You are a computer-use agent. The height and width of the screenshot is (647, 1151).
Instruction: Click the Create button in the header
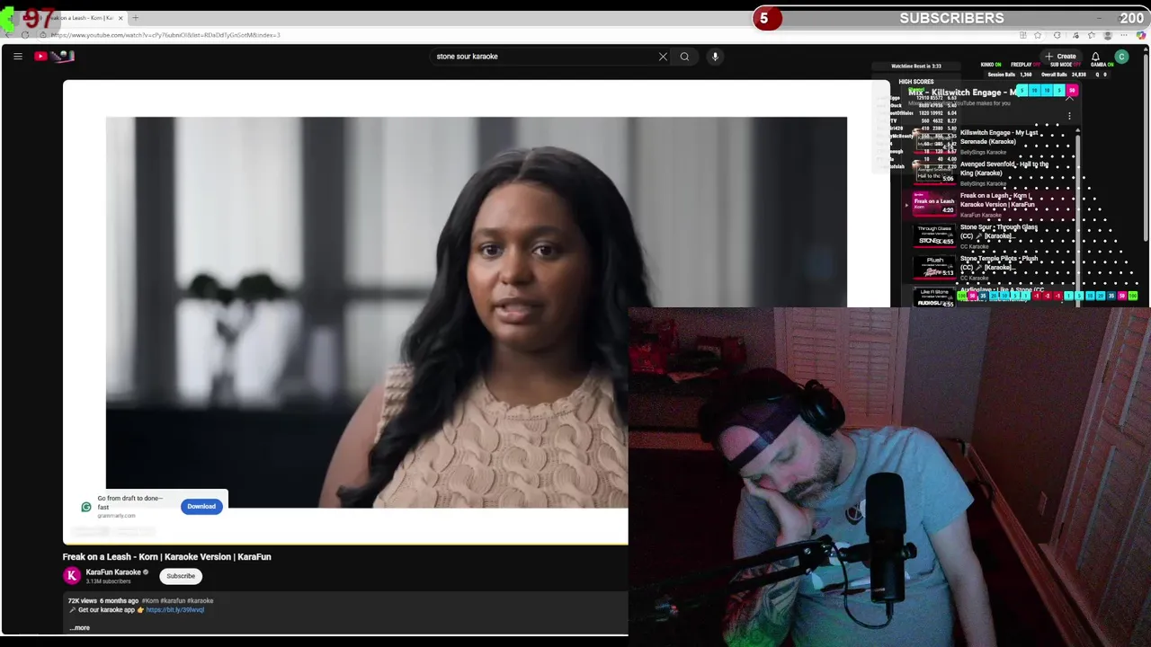click(x=1060, y=56)
